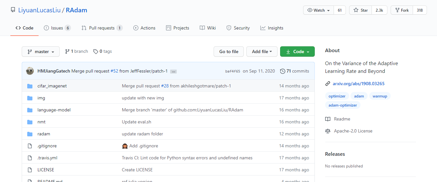Click the HMJiangGatech avatar image
437x182 pixels.
tap(30, 71)
